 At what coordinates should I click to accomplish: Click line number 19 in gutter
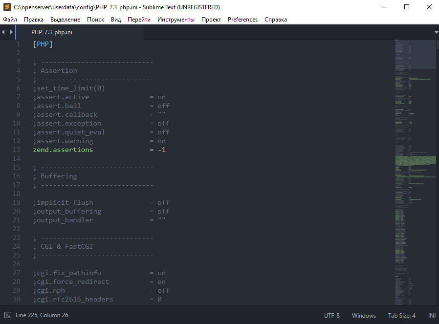(x=17, y=202)
